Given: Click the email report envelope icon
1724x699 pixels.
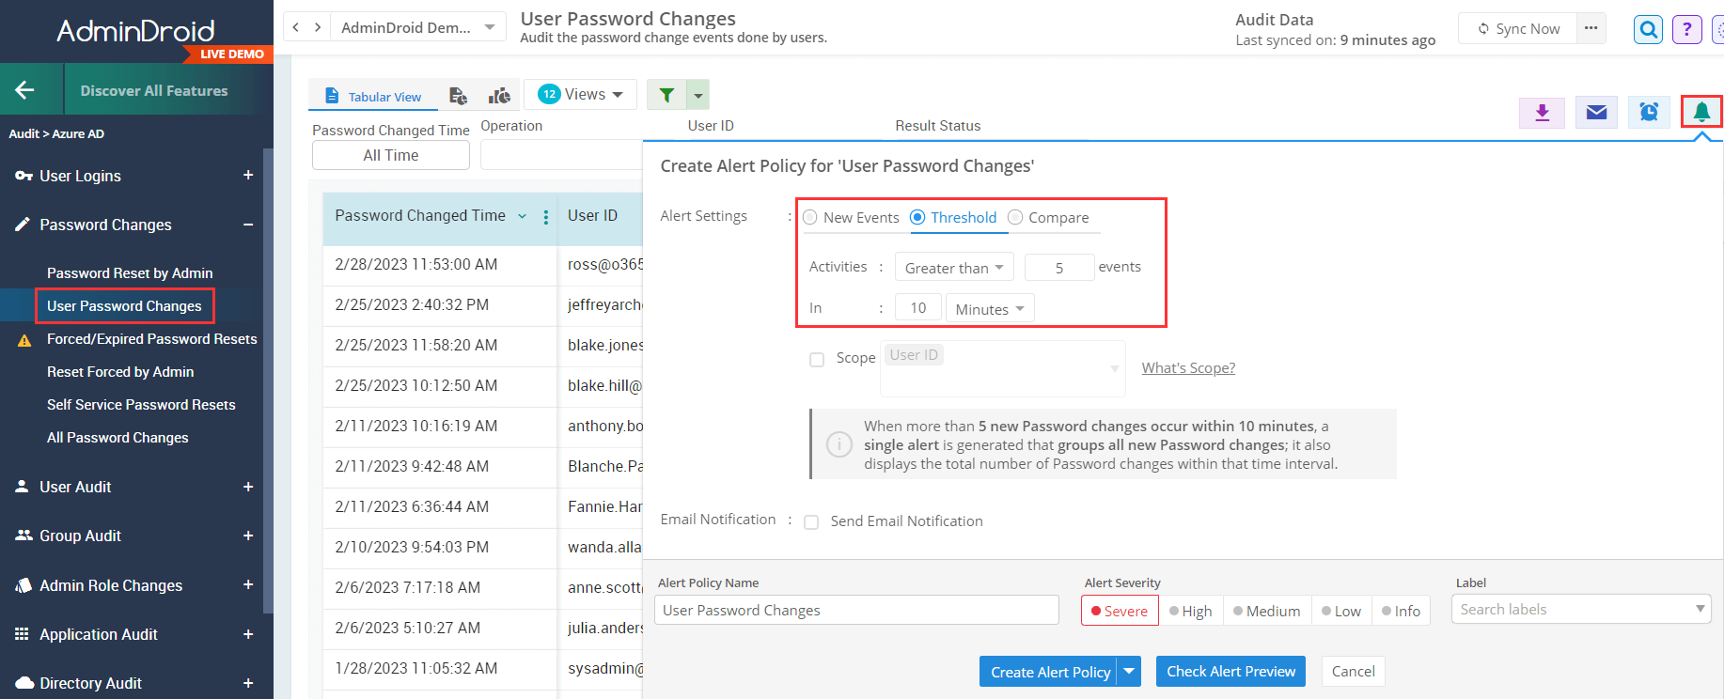Looking at the screenshot, I should pyautogui.click(x=1596, y=113).
